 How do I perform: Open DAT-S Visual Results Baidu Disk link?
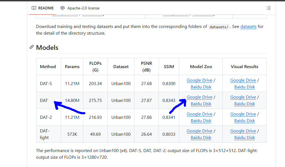click(244, 87)
